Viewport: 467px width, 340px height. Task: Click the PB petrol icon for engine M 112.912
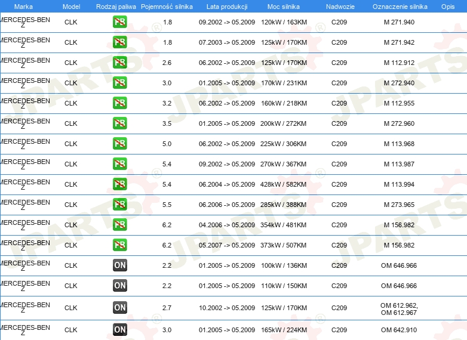click(x=120, y=63)
